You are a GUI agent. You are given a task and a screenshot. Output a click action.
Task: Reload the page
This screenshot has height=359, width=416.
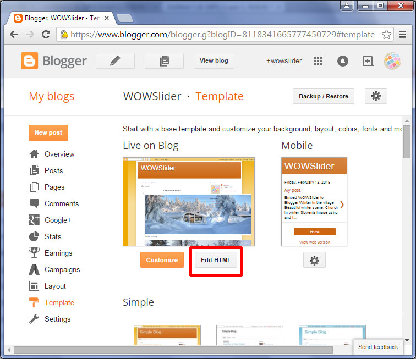46,35
